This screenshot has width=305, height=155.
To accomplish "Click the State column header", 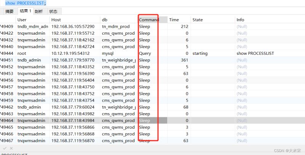I will click(x=197, y=20).
